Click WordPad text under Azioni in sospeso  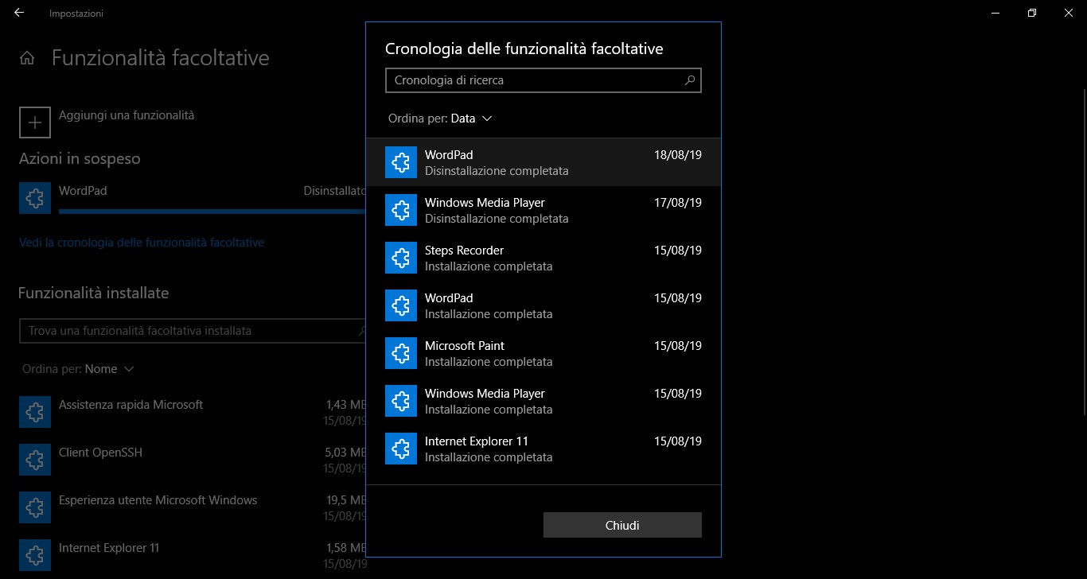83,191
